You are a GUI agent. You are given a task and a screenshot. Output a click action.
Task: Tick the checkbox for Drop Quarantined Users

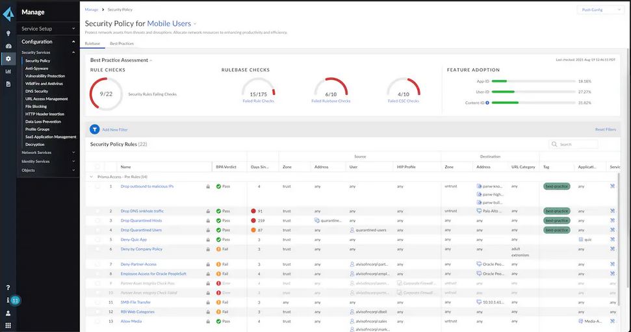click(97, 230)
